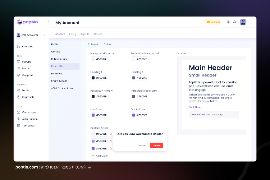Open the help support icon

click(x=228, y=22)
